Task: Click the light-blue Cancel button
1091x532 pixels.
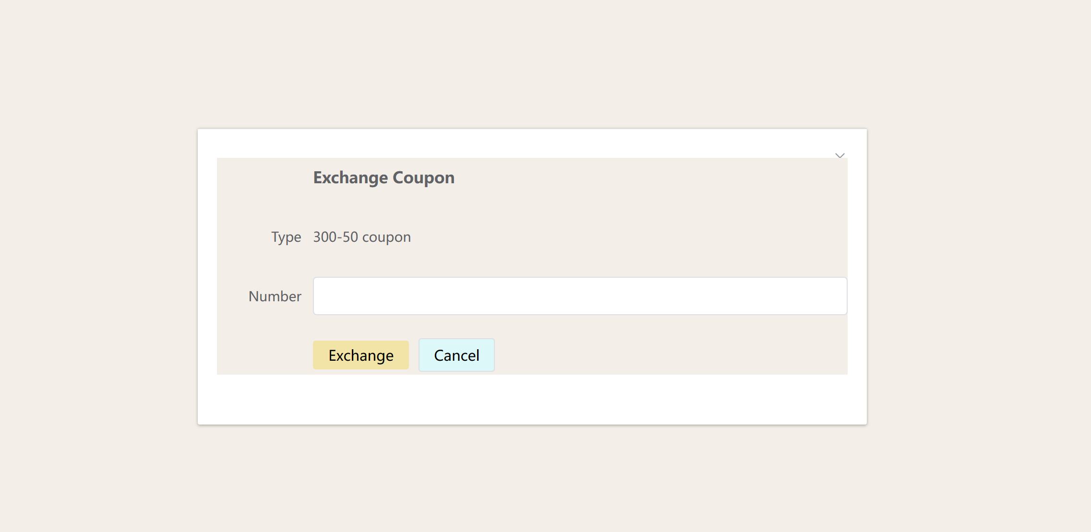Action: (456, 355)
